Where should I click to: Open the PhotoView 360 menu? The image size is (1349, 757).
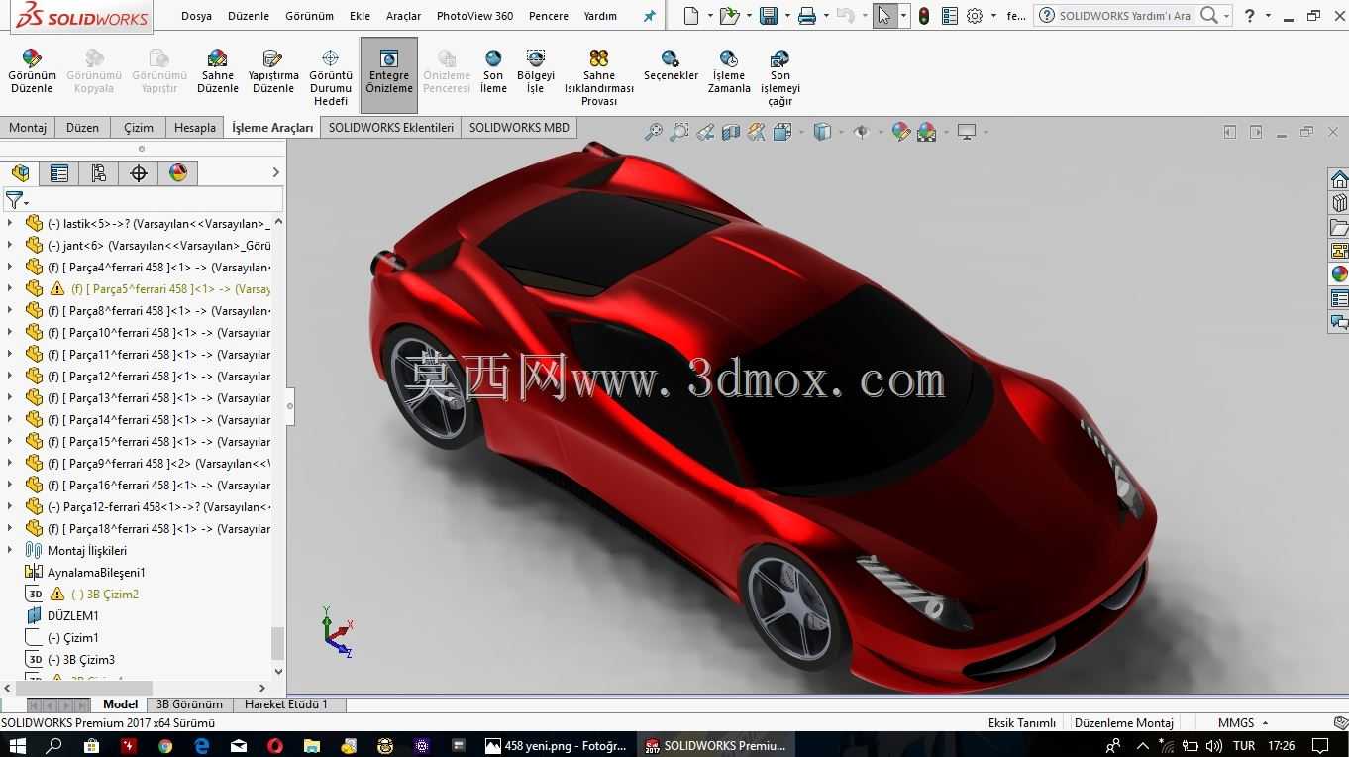click(474, 16)
